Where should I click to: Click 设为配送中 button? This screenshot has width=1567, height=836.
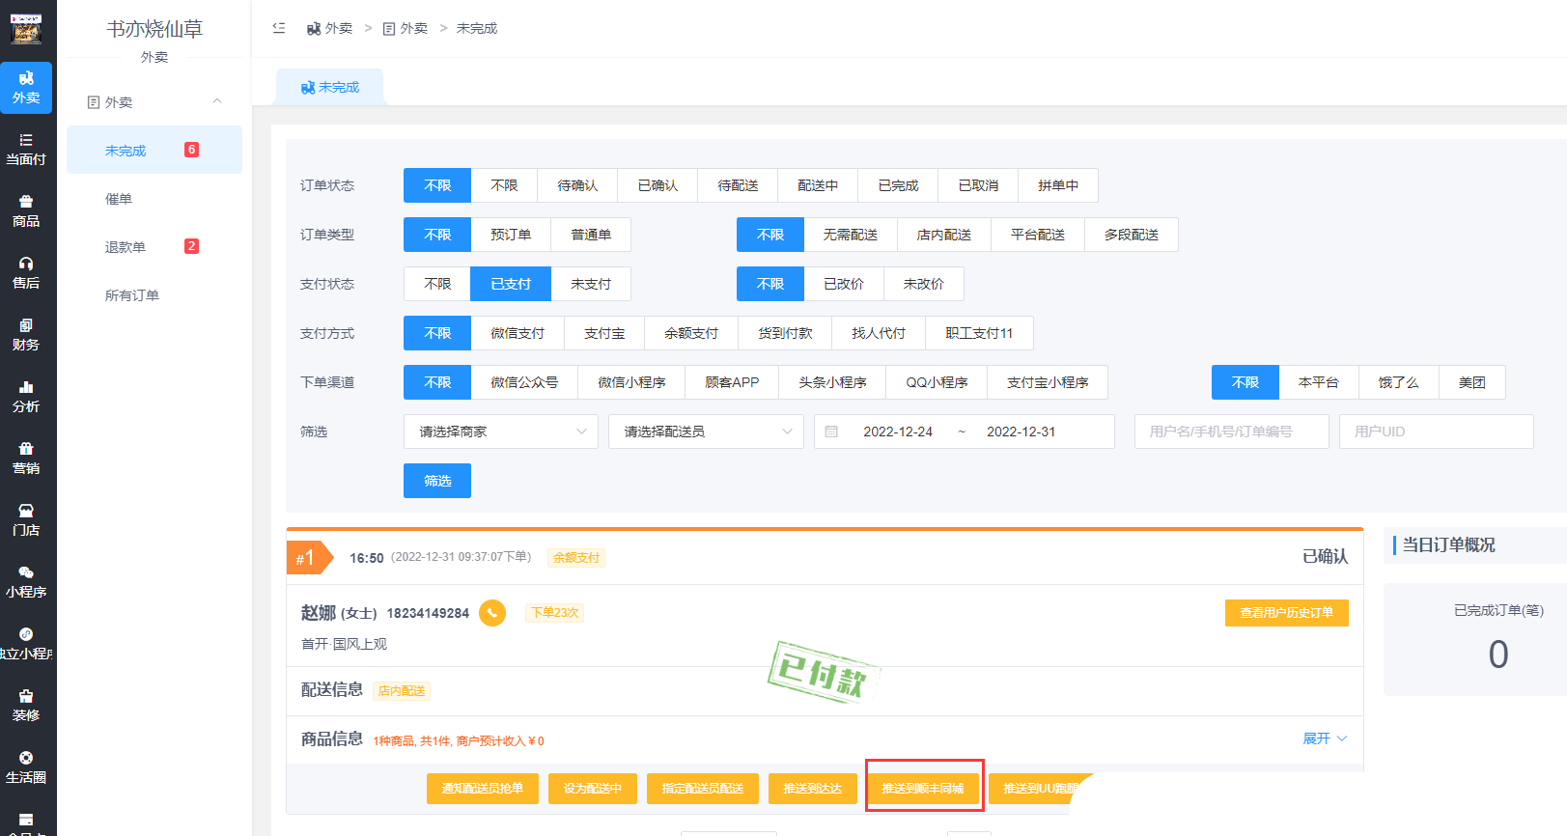click(x=593, y=789)
